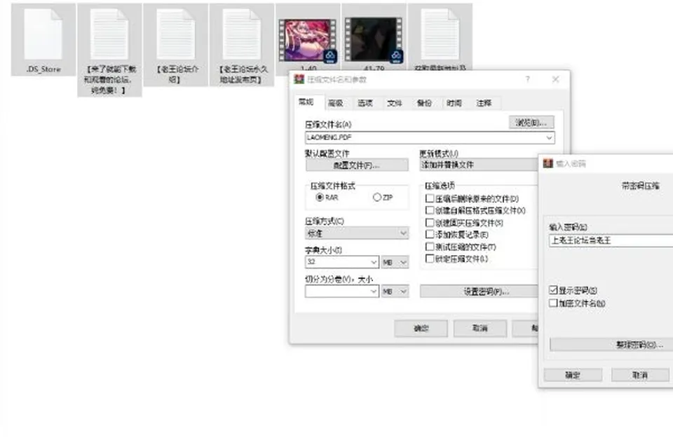
Task: Close the archive name and parameters dialog
Action: 555,79
